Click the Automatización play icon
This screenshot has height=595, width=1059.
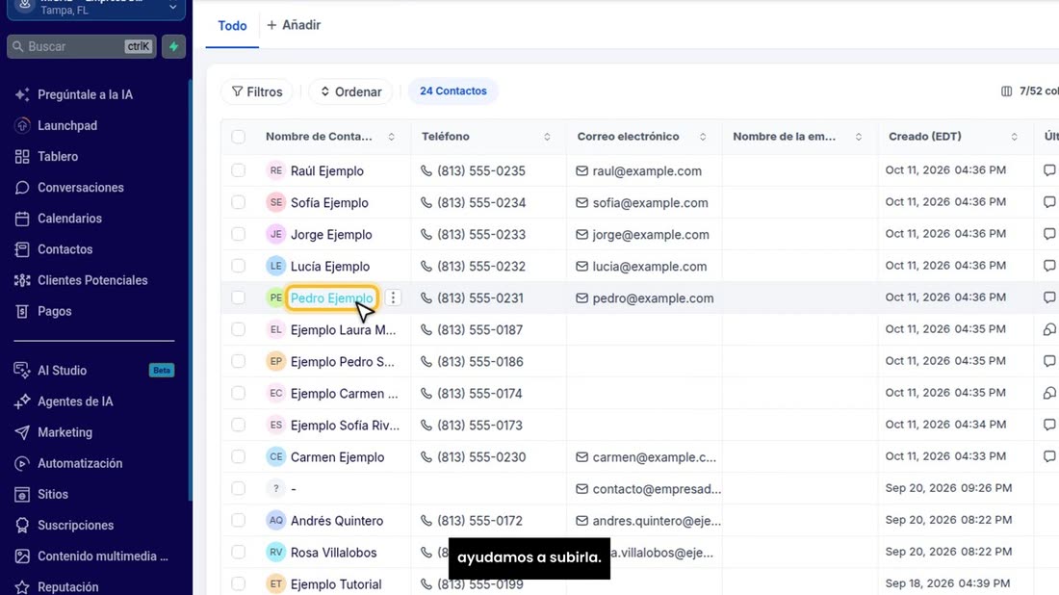(22, 463)
